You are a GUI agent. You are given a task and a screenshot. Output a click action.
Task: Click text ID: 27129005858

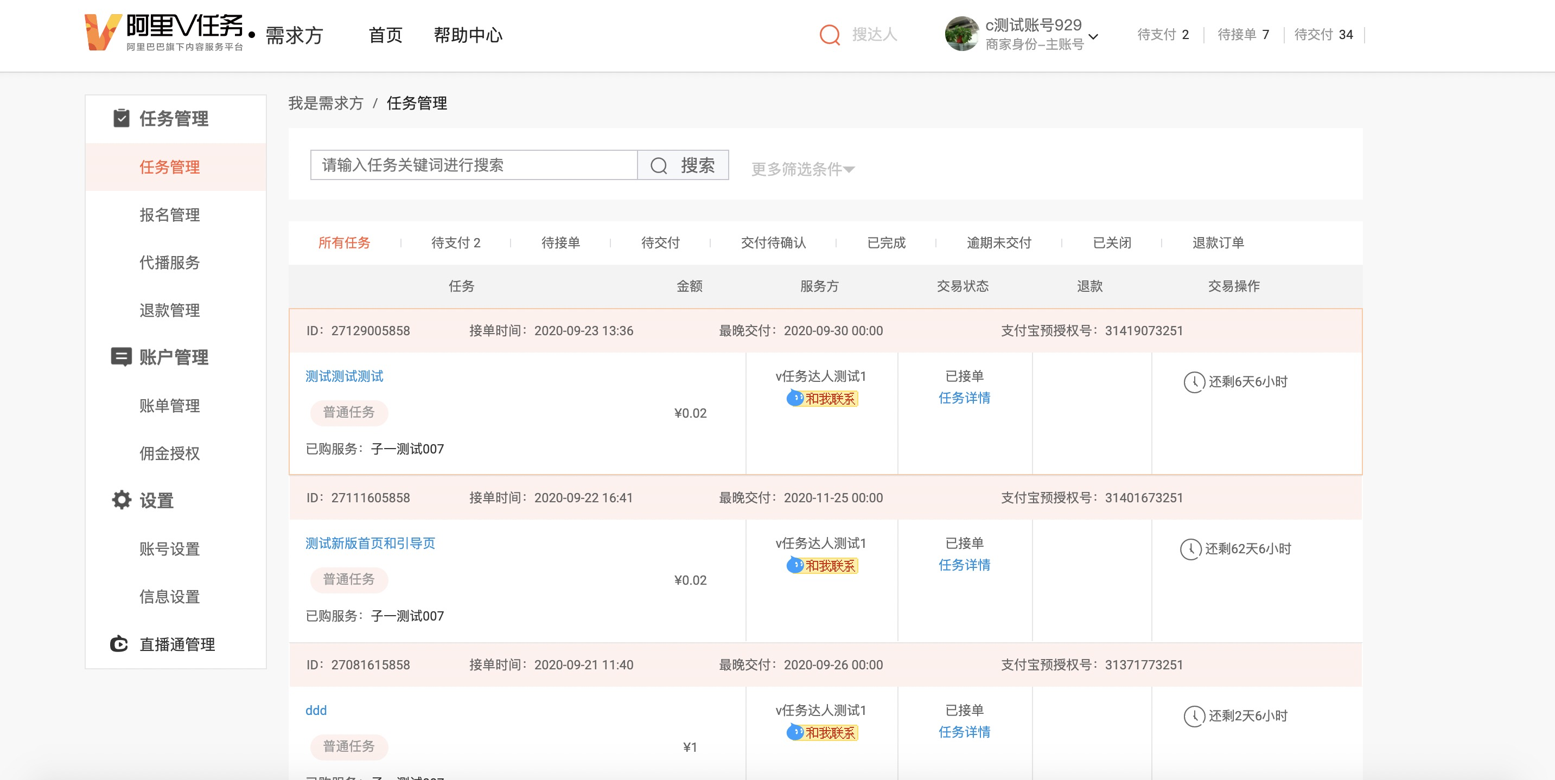pyautogui.click(x=358, y=331)
